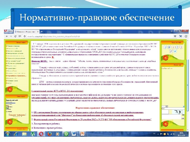Click poll option '4. Плохо'
Image resolution: width=190 pixels, height=142 pixels.
(x=8, y=109)
